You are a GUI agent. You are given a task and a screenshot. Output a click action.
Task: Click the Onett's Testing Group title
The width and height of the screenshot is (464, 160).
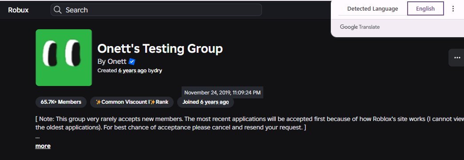[x=160, y=48]
